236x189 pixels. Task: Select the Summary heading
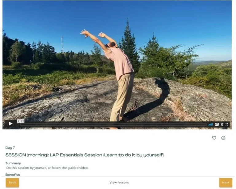(13, 163)
